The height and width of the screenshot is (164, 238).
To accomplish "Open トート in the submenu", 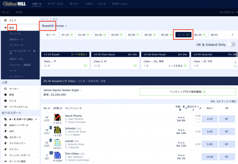I will (13, 71).
